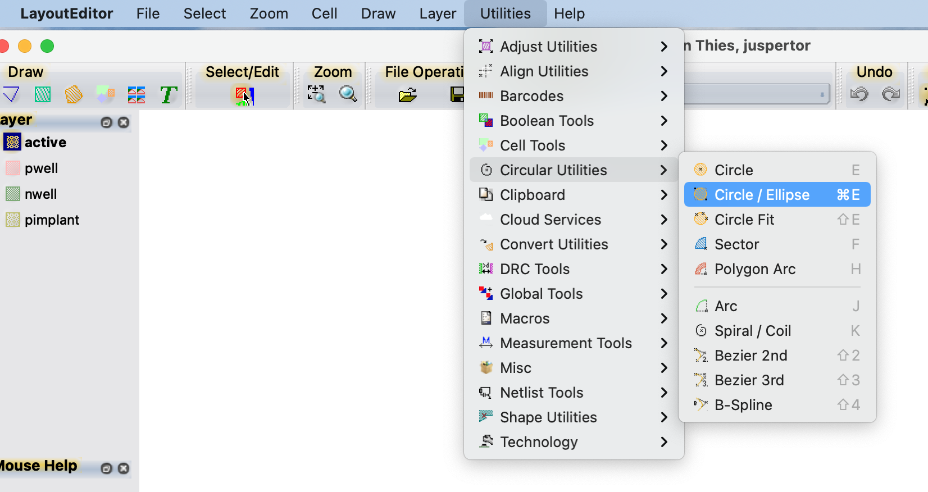Click the pimplant layer color swatch
The width and height of the screenshot is (928, 492).
click(12, 220)
